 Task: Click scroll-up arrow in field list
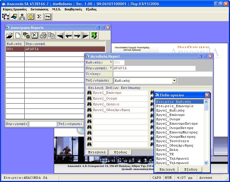206,102
